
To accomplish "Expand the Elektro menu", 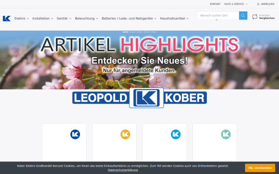I will (21, 19).
